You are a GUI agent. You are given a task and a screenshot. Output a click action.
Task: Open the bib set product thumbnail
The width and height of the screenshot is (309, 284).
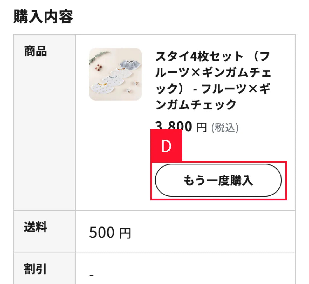click(115, 74)
